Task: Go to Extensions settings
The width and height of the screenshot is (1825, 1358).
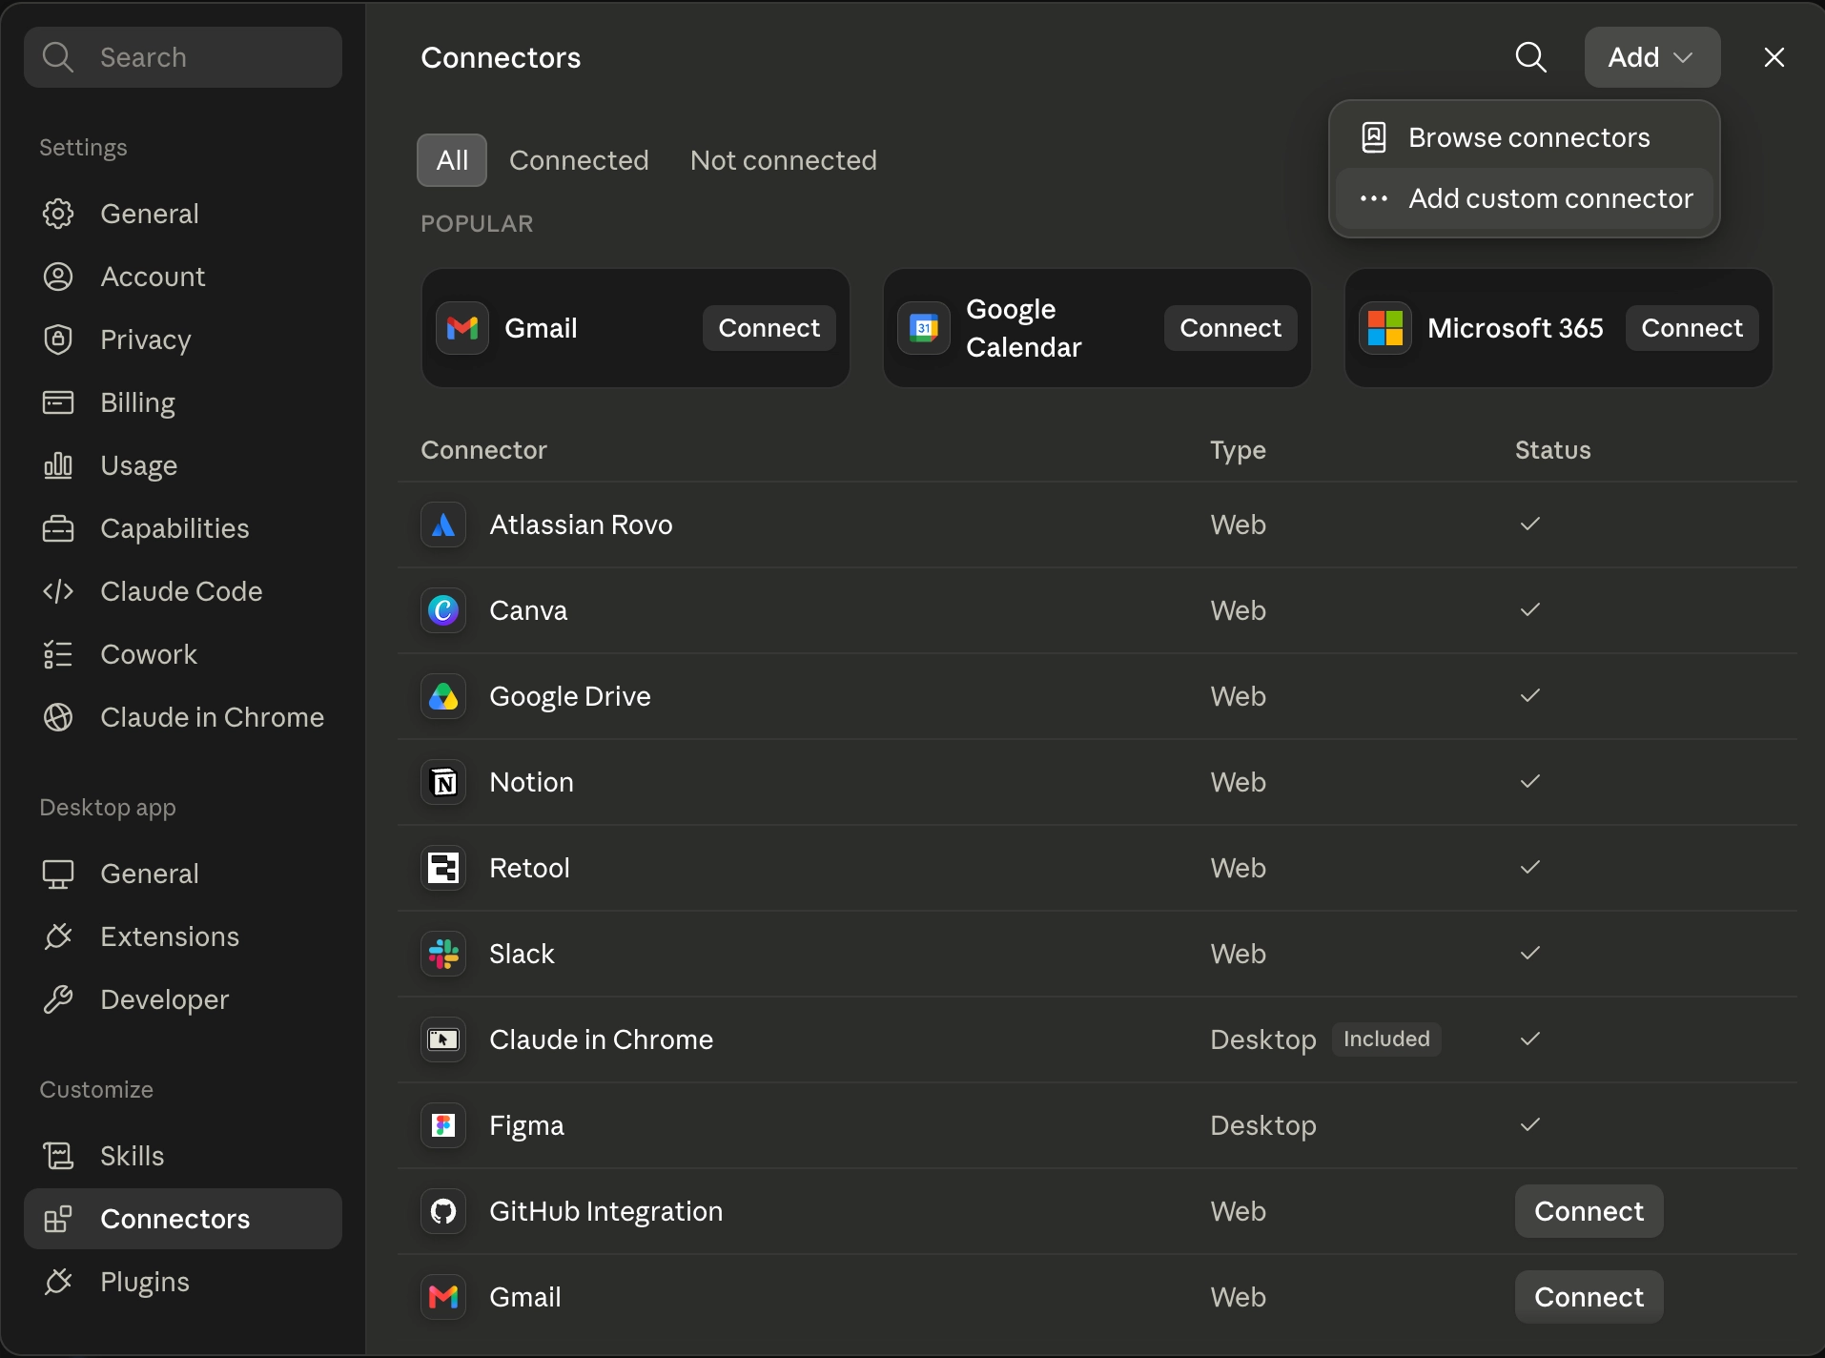Action: coord(183,936)
